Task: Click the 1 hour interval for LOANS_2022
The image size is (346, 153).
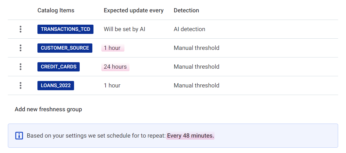Action: 112,85
